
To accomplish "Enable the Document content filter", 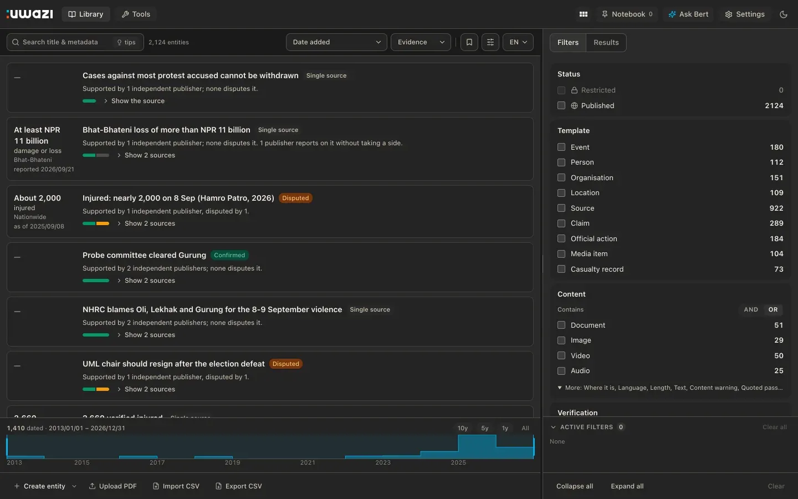I will (561, 325).
